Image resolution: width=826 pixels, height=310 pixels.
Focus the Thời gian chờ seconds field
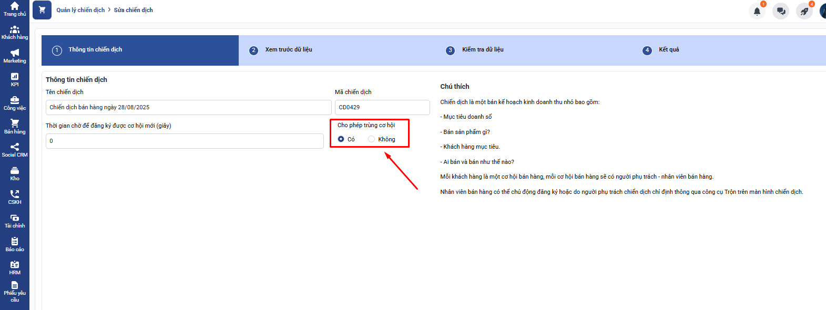pos(185,141)
